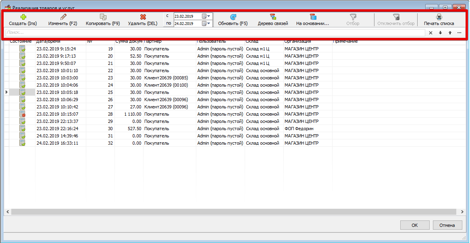
Task: Click the OK button
Action: 414,225
